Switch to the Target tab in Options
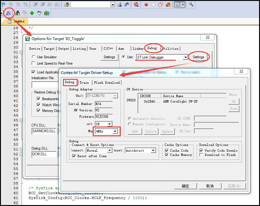This screenshot has width=260, height=206. tap(49, 49)
